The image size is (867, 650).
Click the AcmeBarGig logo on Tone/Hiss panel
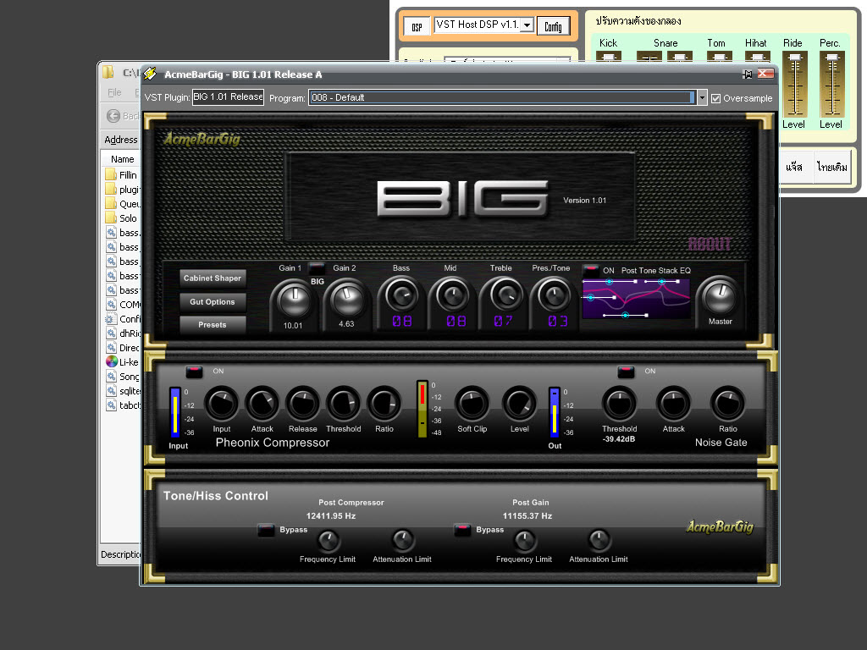click(x=720, y=526)
